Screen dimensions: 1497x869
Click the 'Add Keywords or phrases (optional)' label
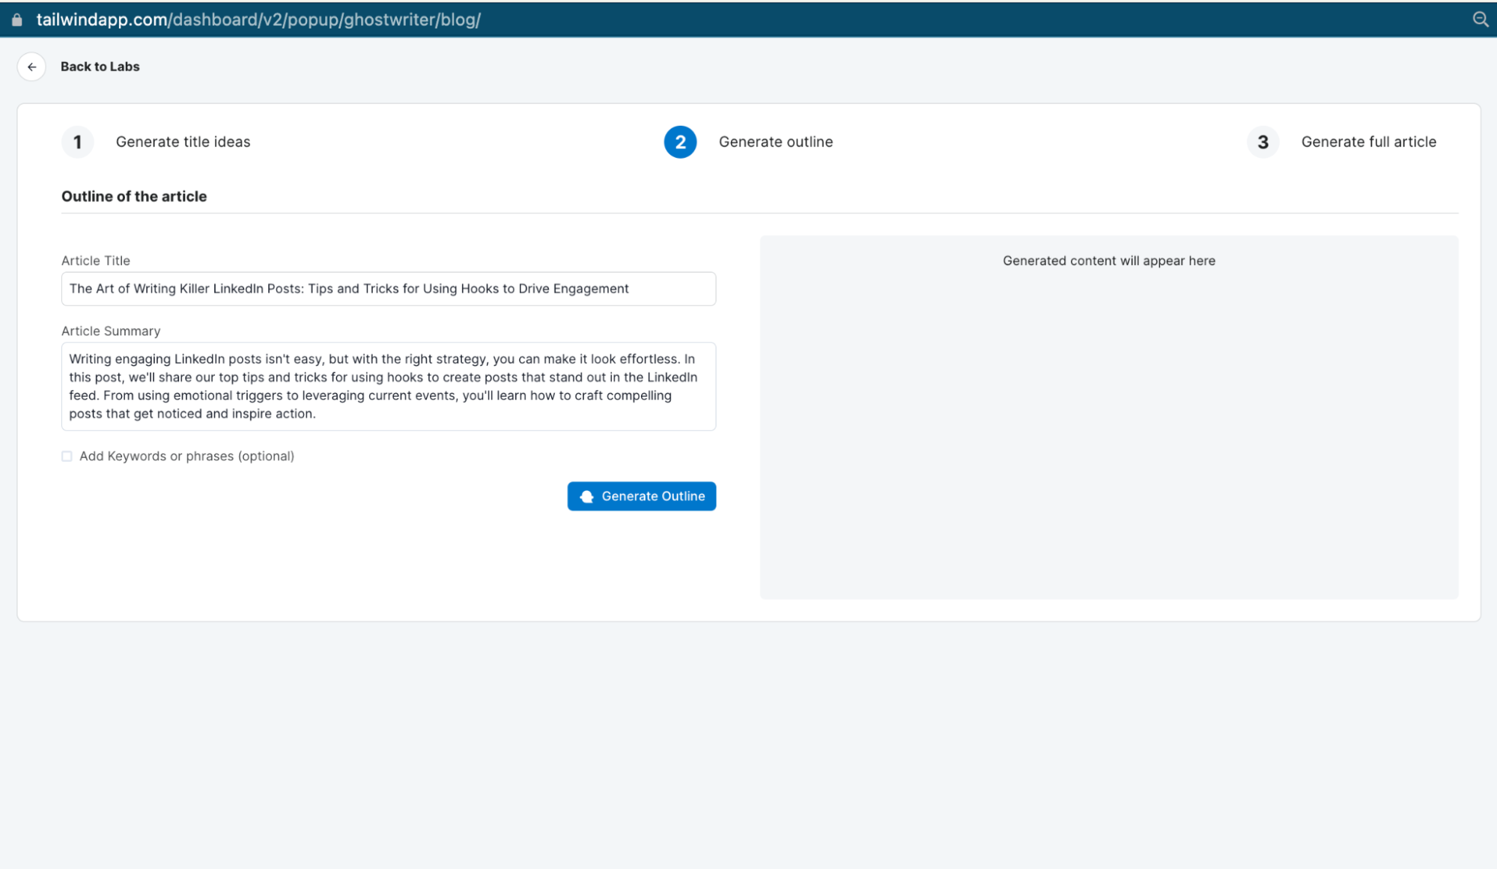click(x=186, y=457)
